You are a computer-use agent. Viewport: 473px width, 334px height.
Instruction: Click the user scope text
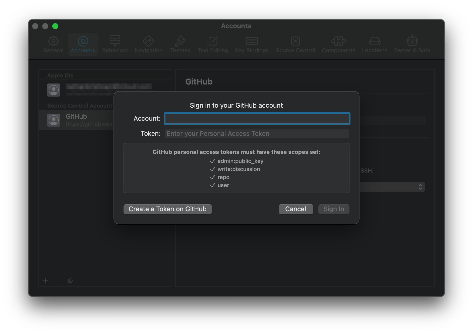point(223,185)
